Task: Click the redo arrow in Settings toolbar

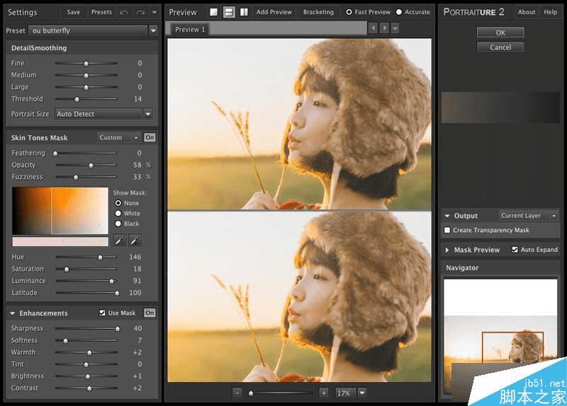Action: click(140, 12)
